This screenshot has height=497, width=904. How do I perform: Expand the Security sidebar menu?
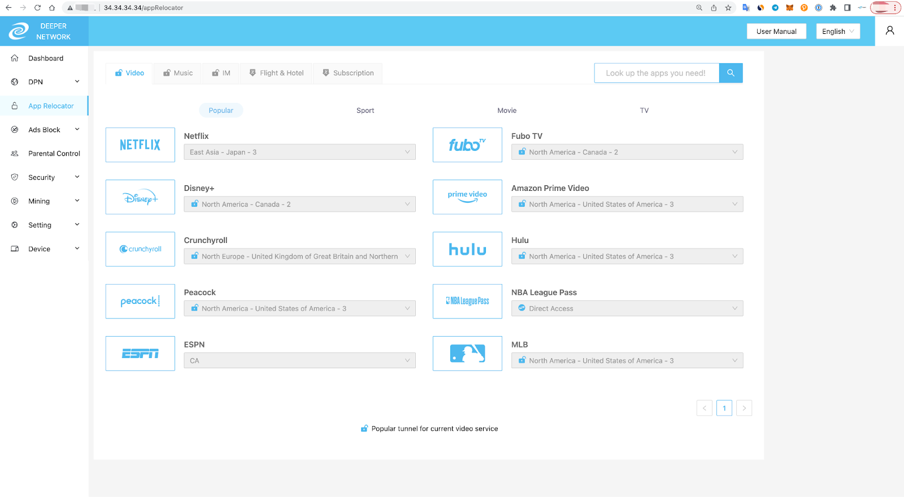44,177
